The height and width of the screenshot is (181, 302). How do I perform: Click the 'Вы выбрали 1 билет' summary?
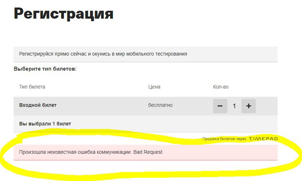point(45,124)
